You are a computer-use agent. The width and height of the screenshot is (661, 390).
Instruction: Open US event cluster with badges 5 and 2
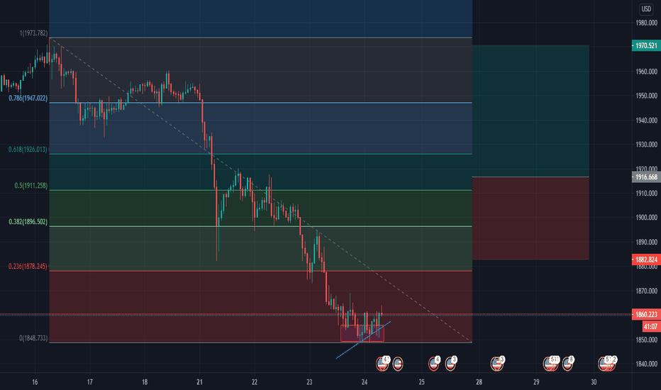(x=607, y=364)
